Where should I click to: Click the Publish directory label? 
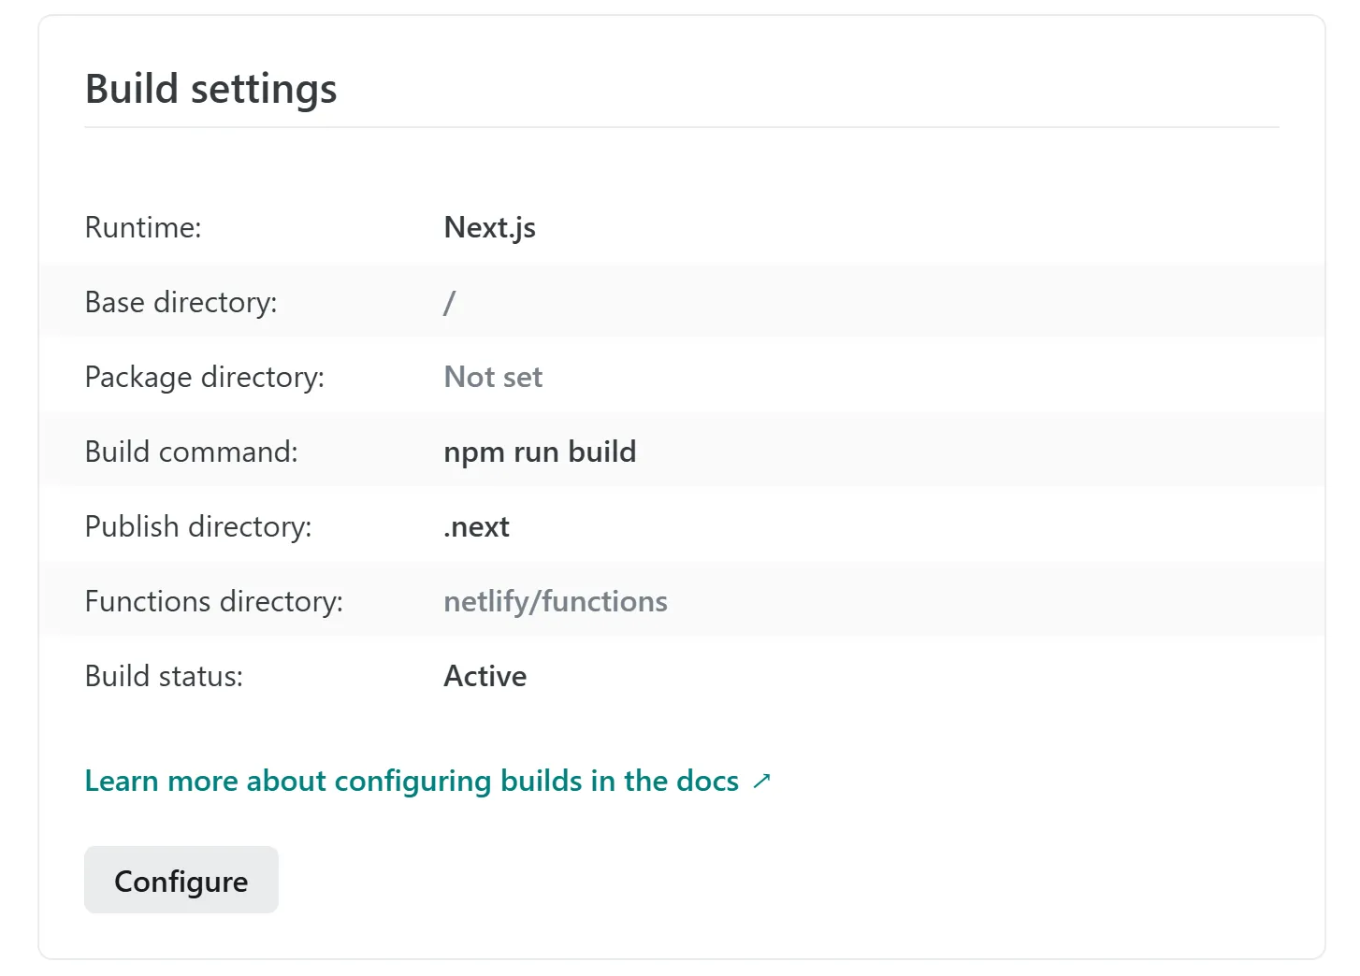197,526
